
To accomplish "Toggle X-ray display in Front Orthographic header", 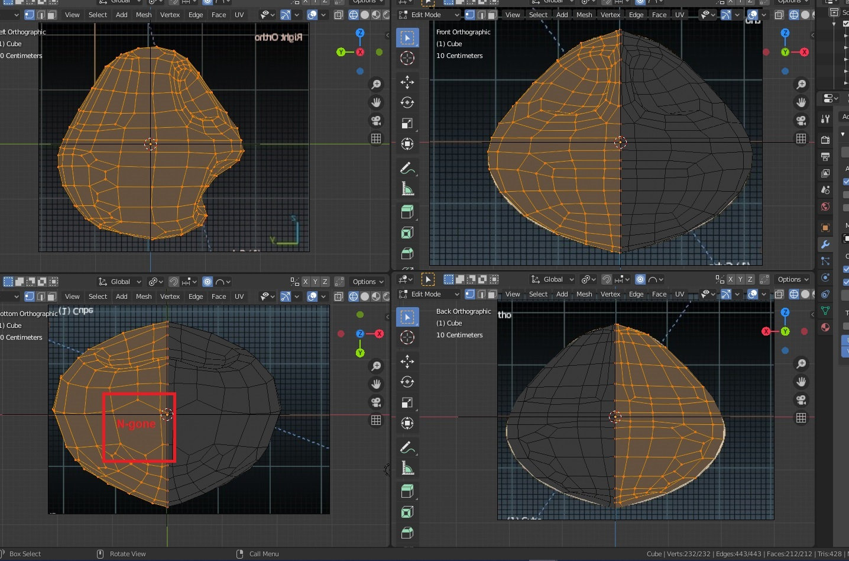I will pyautogui.click(x=779, y=15).
